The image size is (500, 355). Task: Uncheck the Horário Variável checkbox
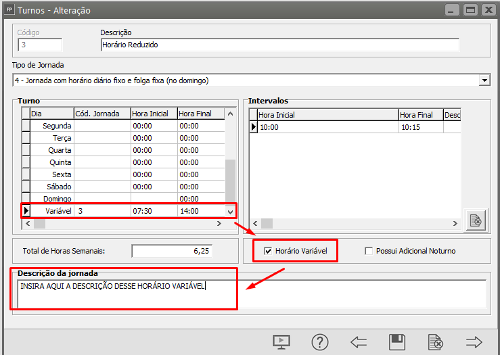pyautogui.click(x=268, y=251)
